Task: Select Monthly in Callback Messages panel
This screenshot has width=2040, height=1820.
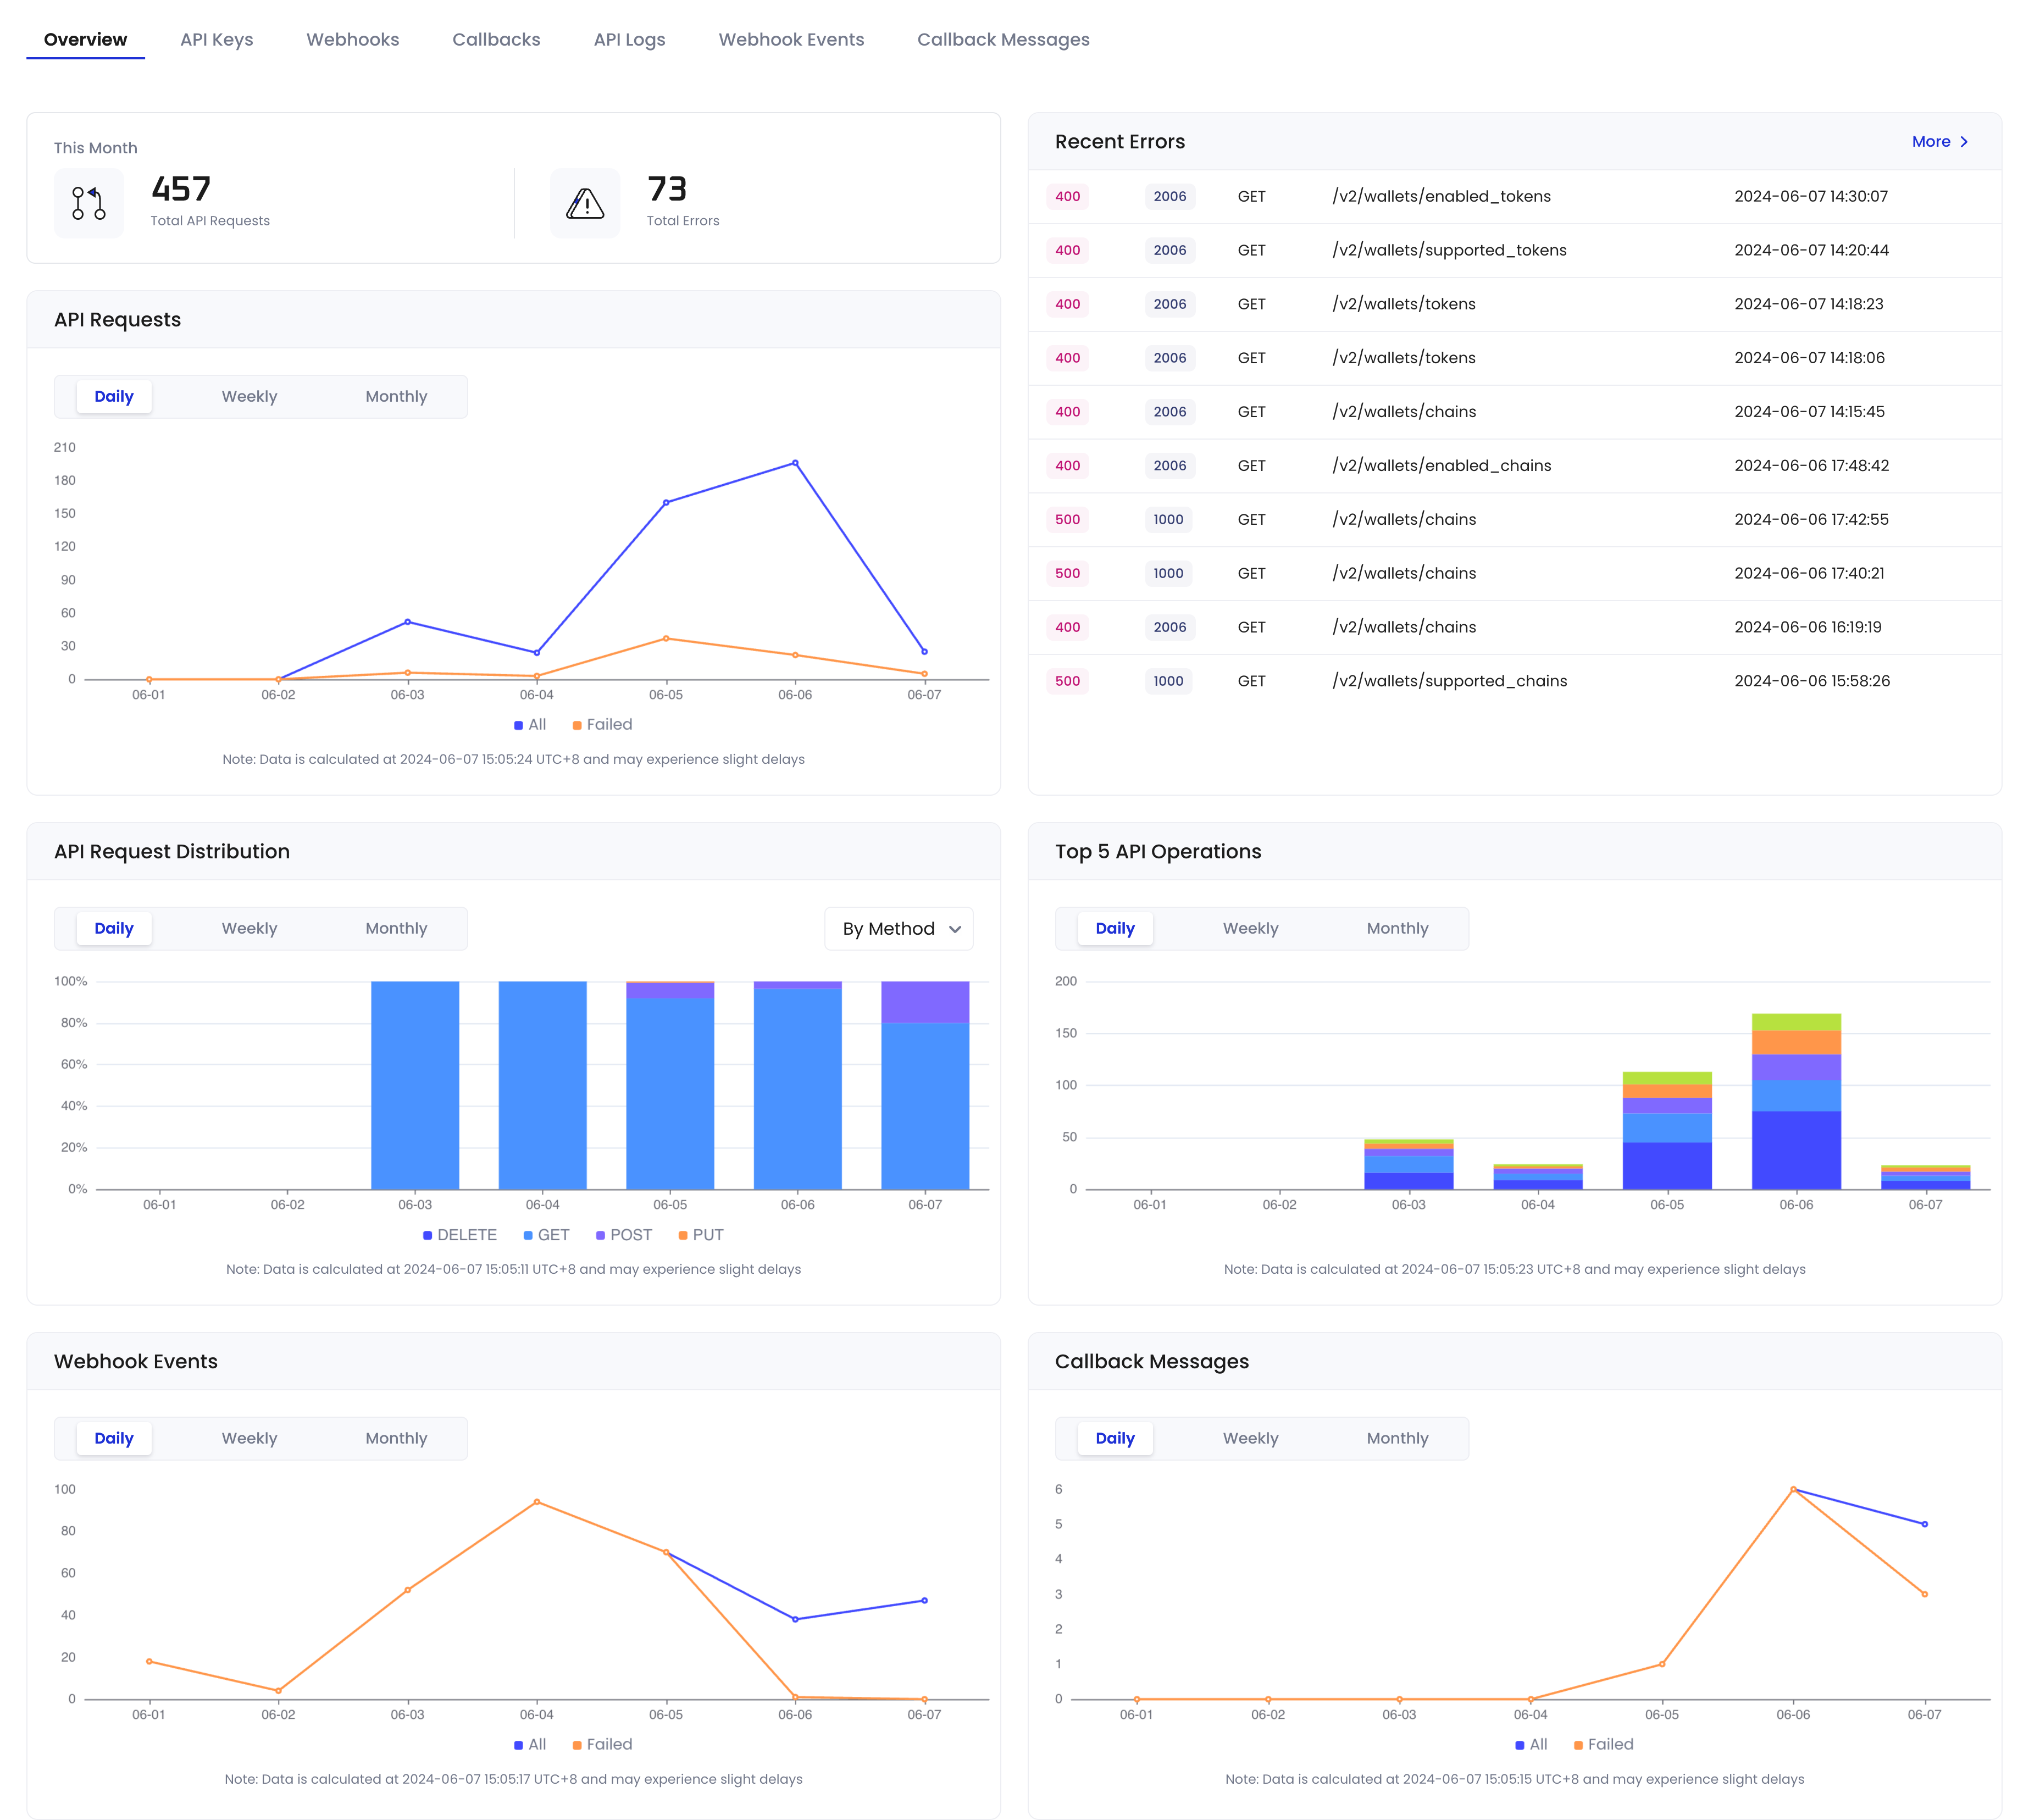Action: coord(1398,1439)
